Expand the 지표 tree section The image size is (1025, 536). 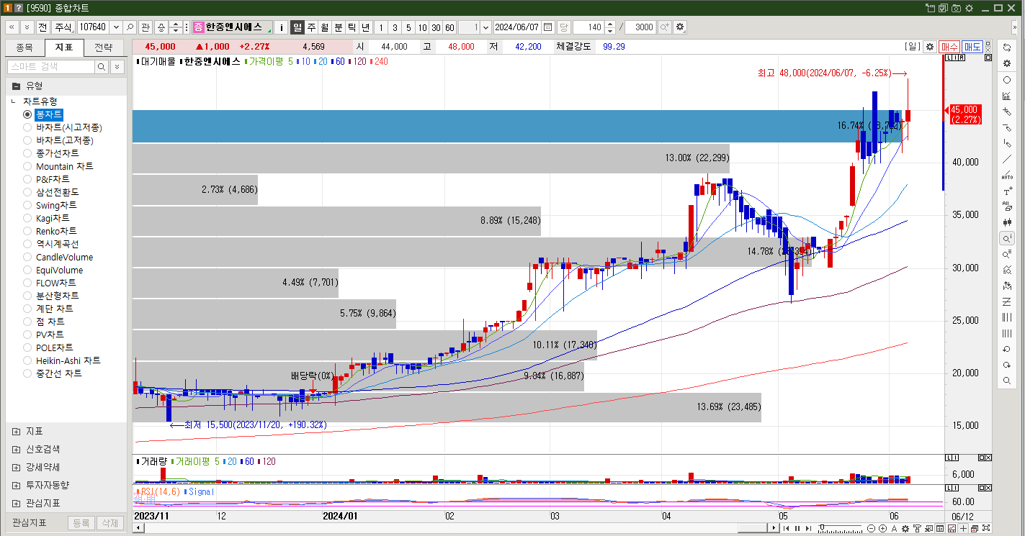click(x=16, y=431)
